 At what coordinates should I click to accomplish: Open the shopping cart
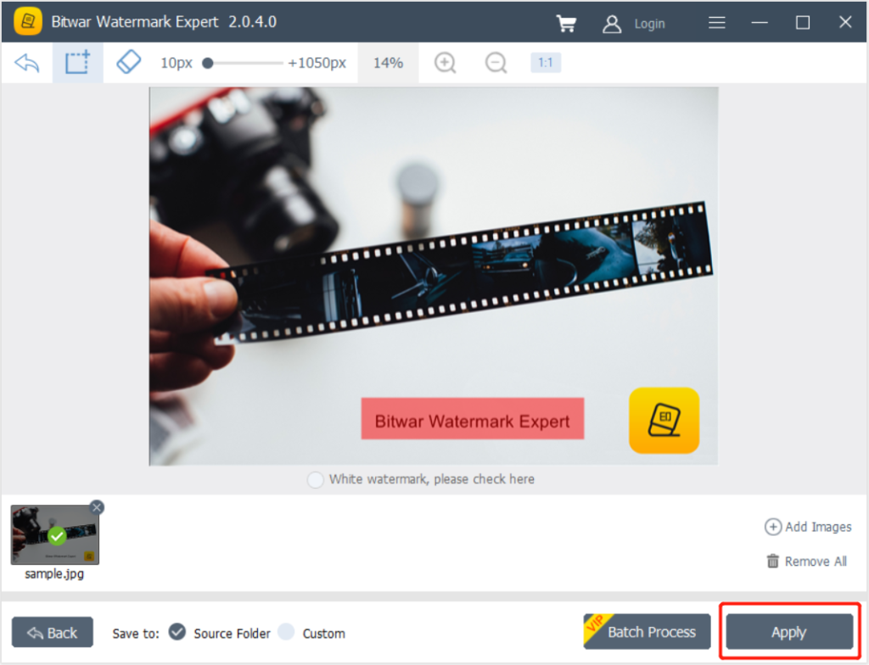[567, 23]
